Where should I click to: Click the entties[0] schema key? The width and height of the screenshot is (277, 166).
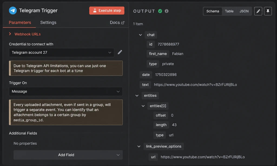[x=158, y=106]
